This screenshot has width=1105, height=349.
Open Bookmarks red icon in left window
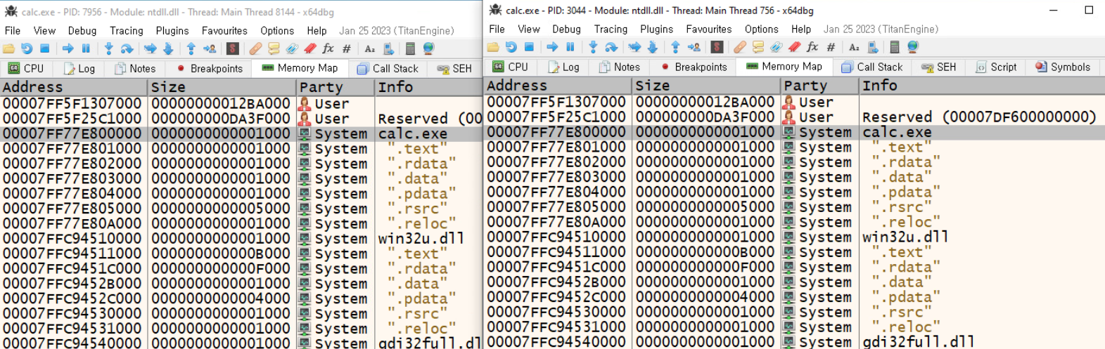[310, 48]
